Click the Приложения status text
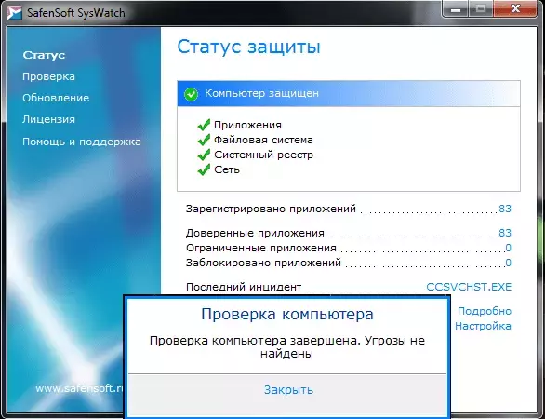 [x=247, y=125]
